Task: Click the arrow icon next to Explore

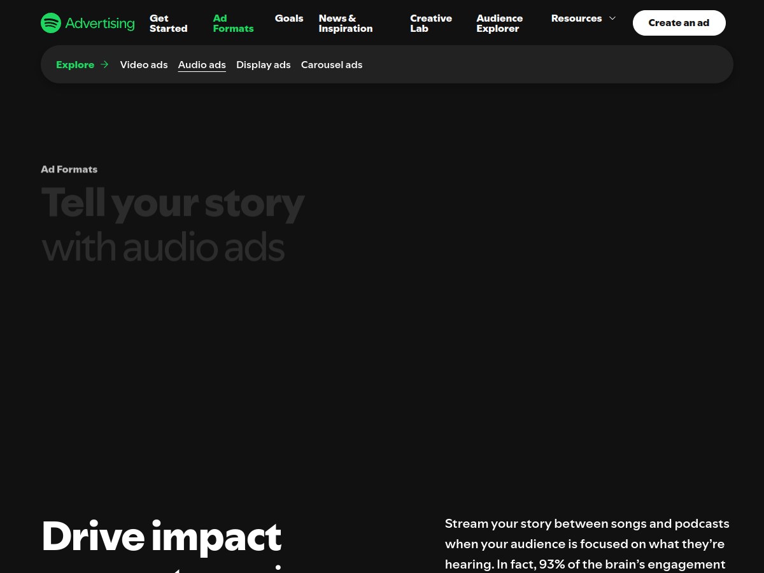Action: point(104,64)
